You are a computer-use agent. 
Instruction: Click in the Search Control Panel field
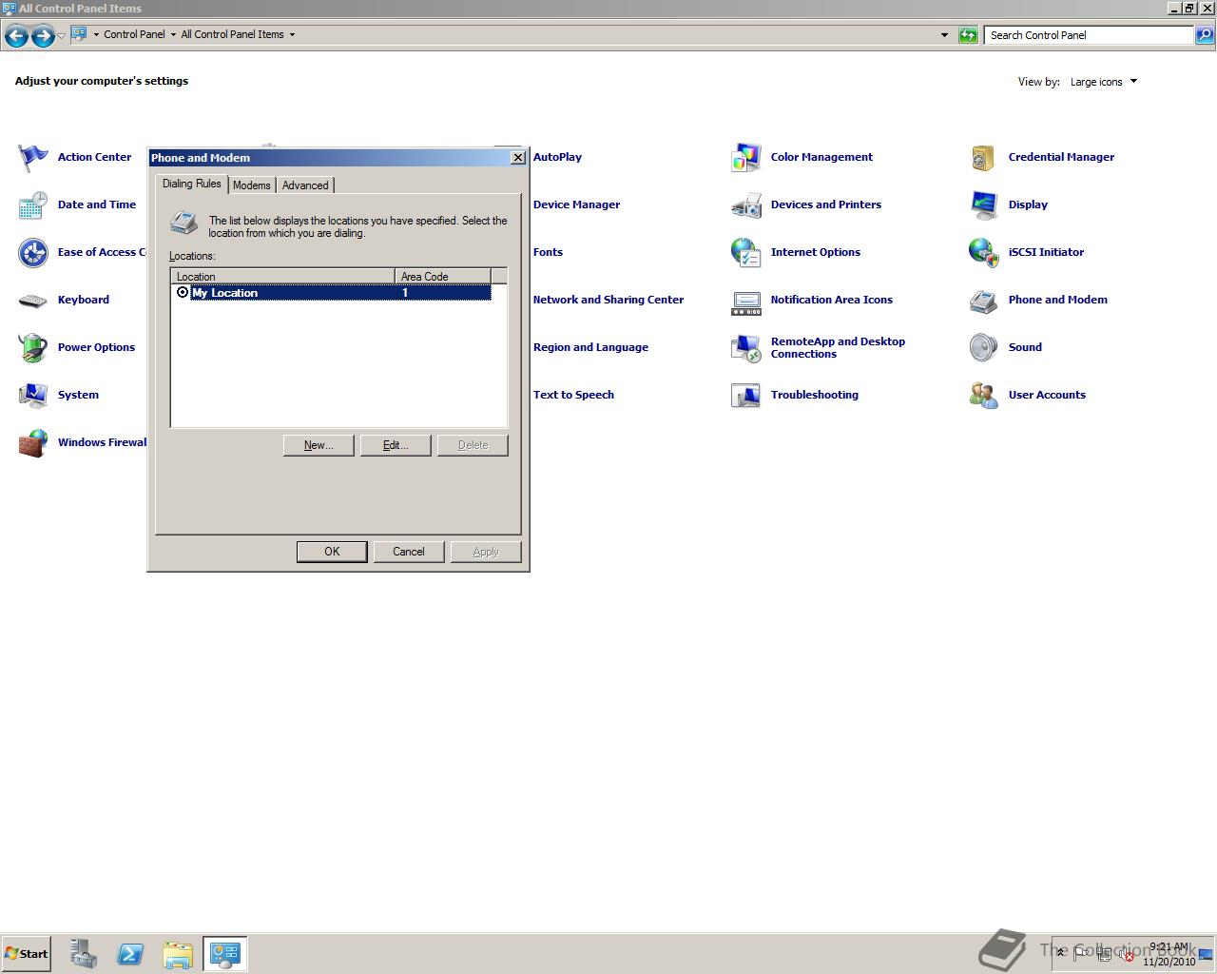(x=1089, y=35)
